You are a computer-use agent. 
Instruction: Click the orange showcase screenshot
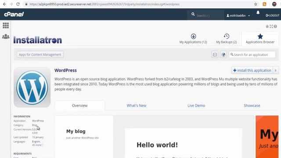click(x=267, y=136)
